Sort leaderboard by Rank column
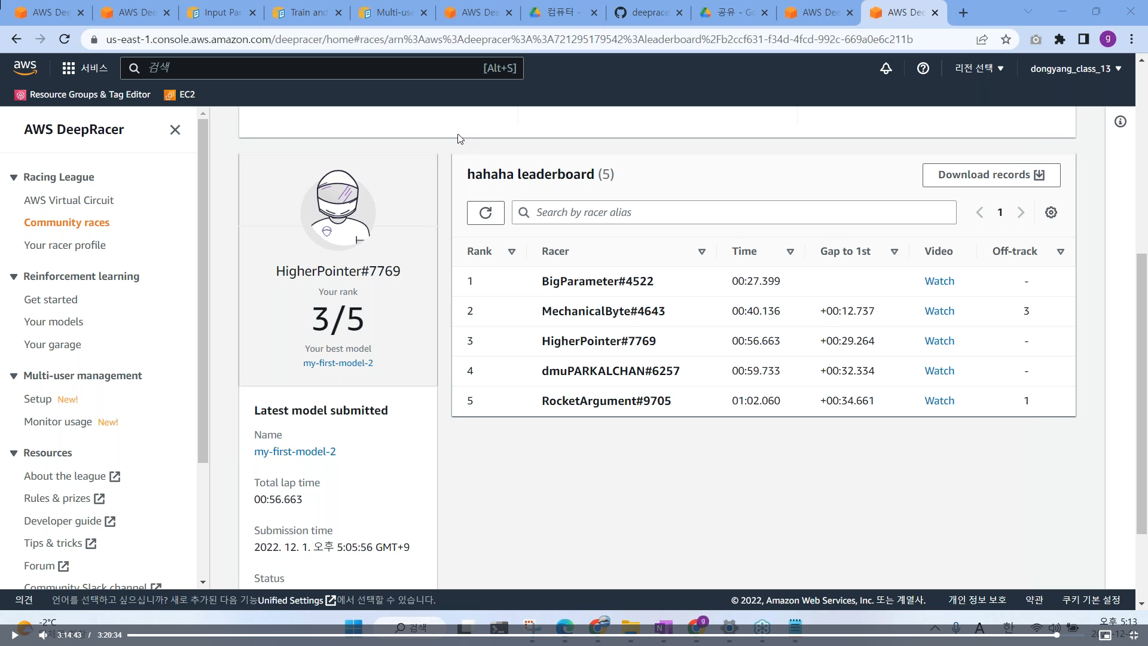Screen dimensions: 1148x646 point(511,252)
